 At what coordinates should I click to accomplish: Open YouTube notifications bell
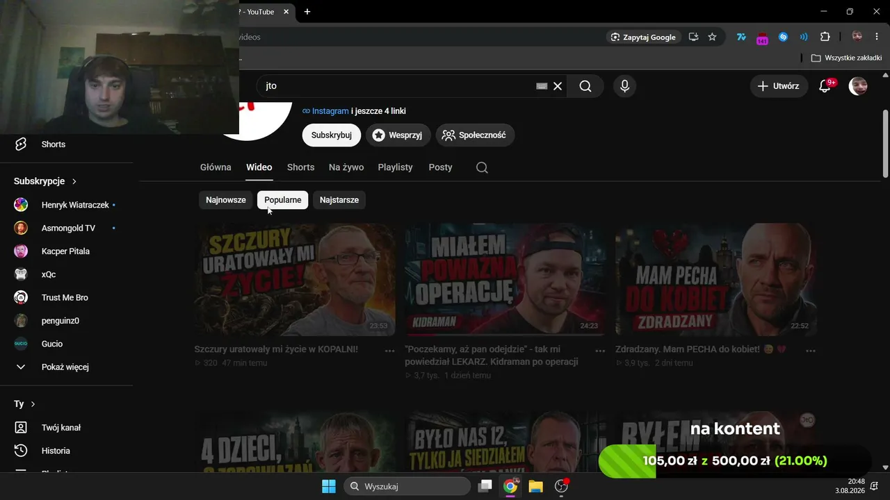[825, 86]
